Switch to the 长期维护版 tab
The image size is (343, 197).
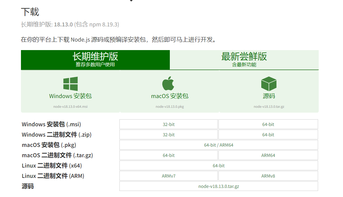point(95,60)
